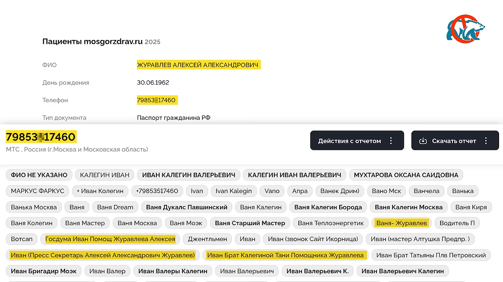Select the Апра tag
This screenshot has width=503, height=282.
300,191
